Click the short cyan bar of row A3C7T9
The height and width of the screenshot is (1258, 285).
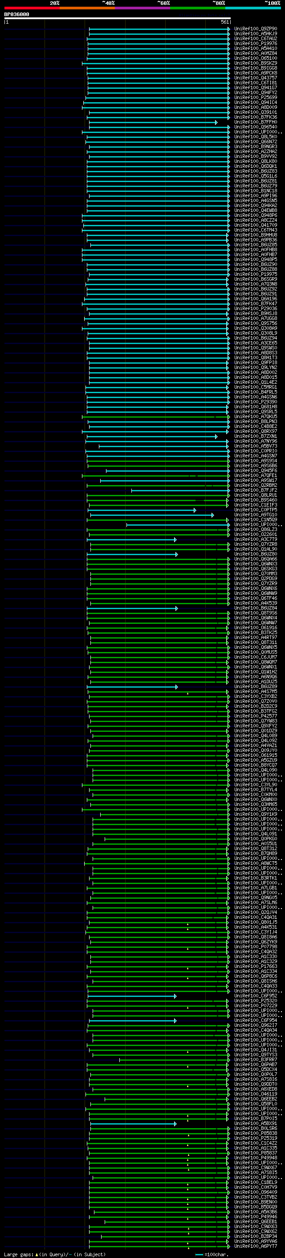(x=131, y=540)
